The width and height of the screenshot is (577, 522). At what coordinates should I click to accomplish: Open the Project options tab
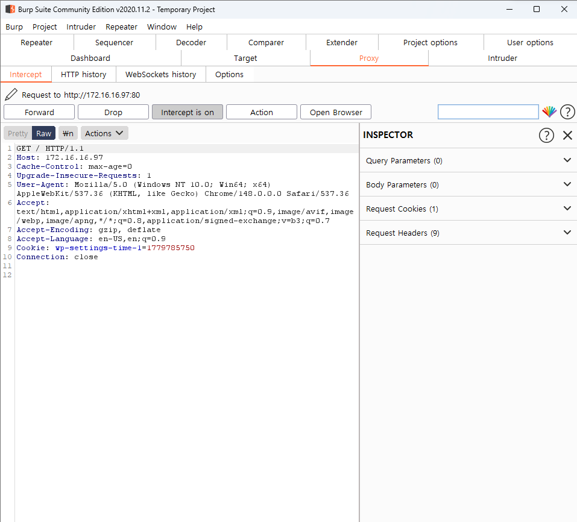(x=430, y=42)
